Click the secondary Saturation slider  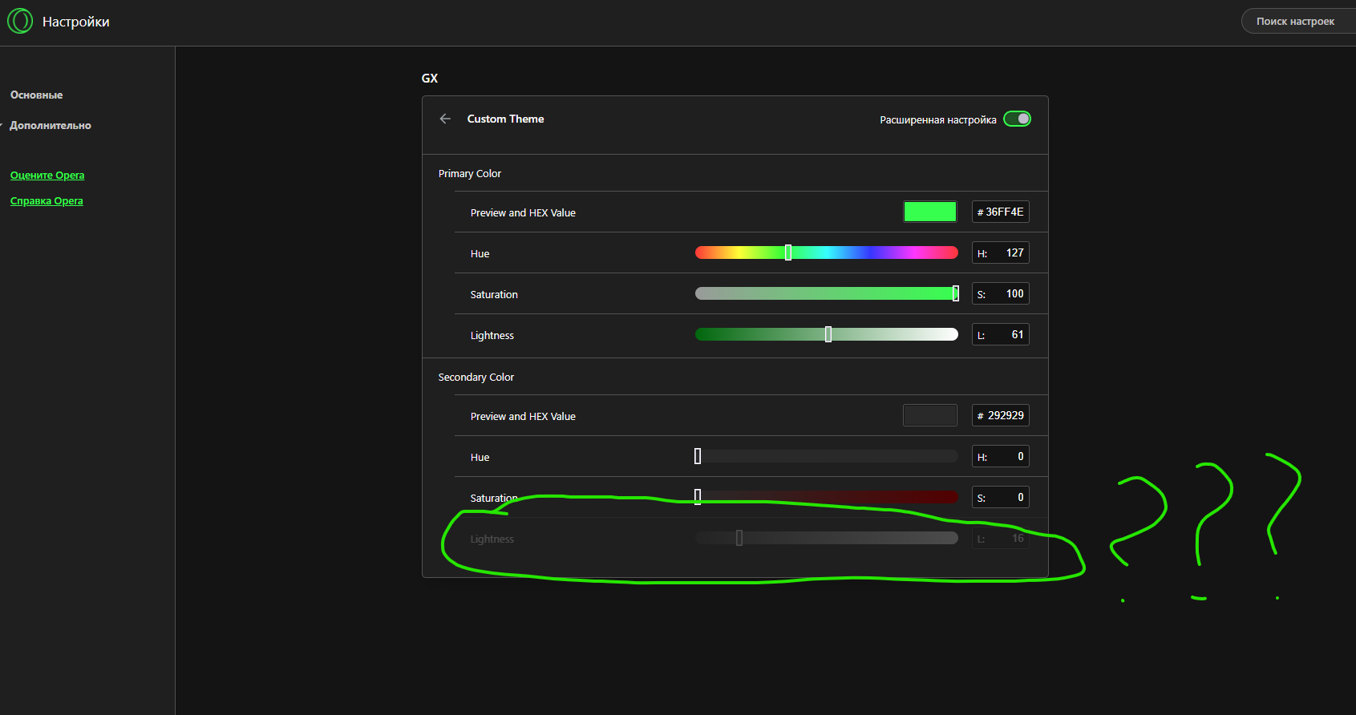[x=827, y=497]
